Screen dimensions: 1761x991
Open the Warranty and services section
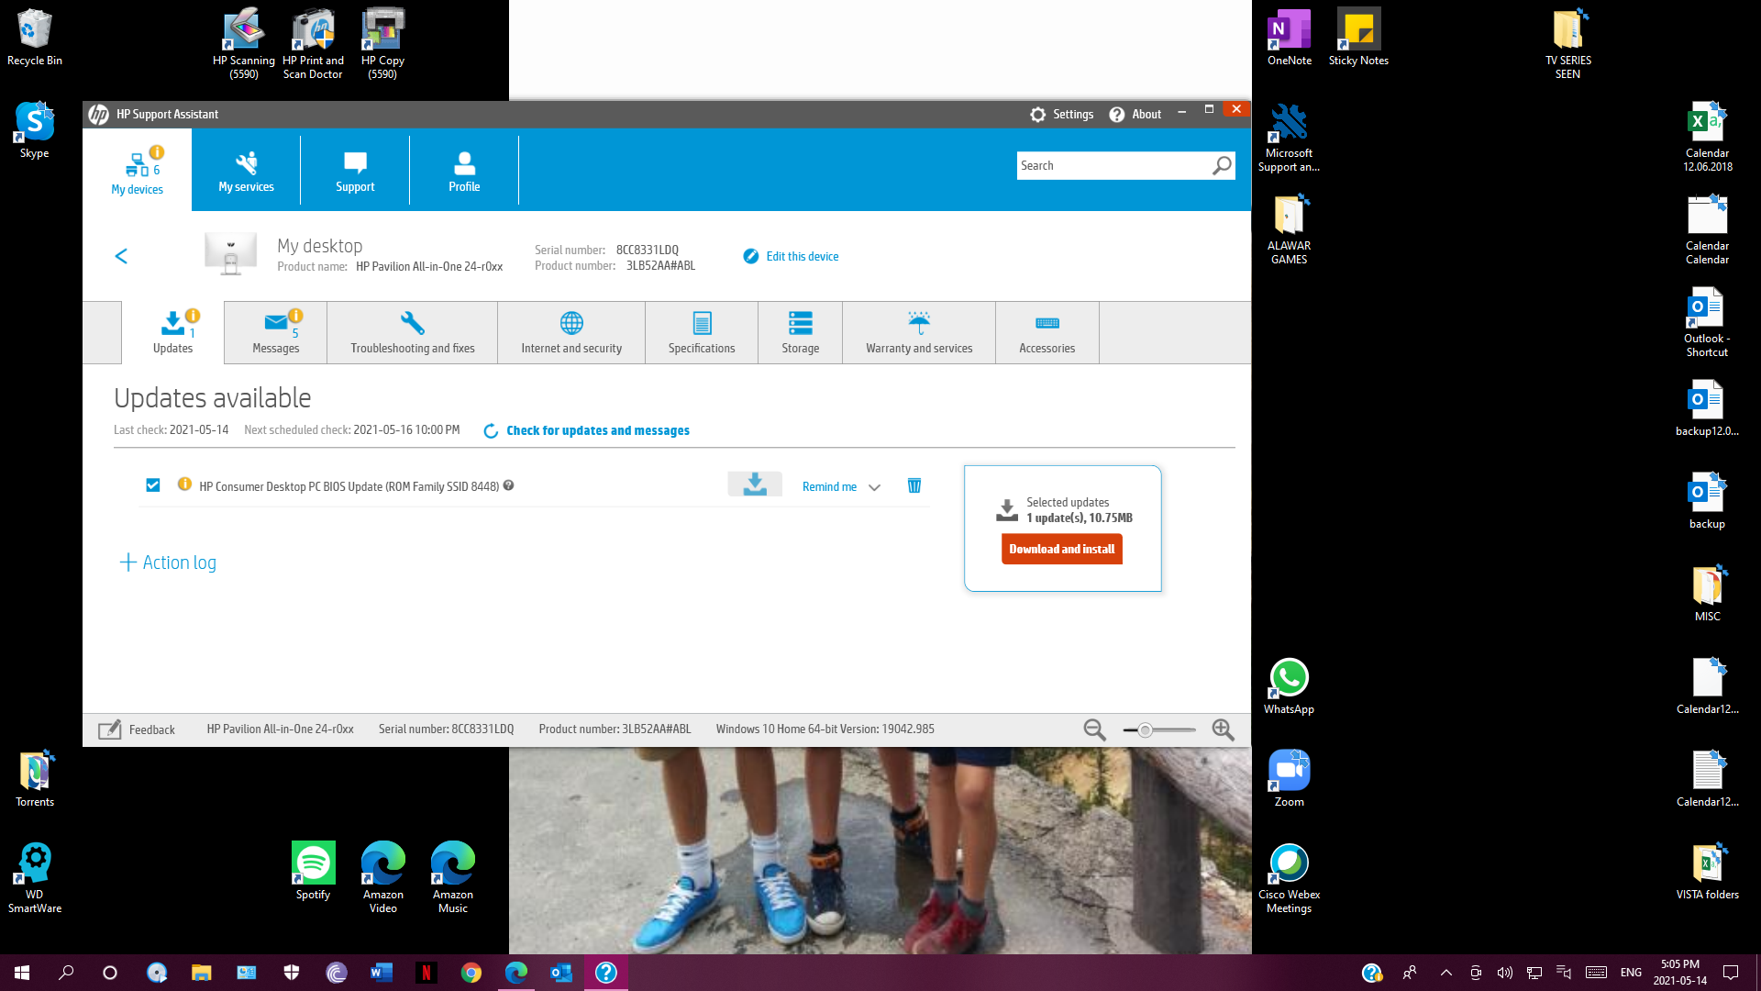tap(918, 332)
